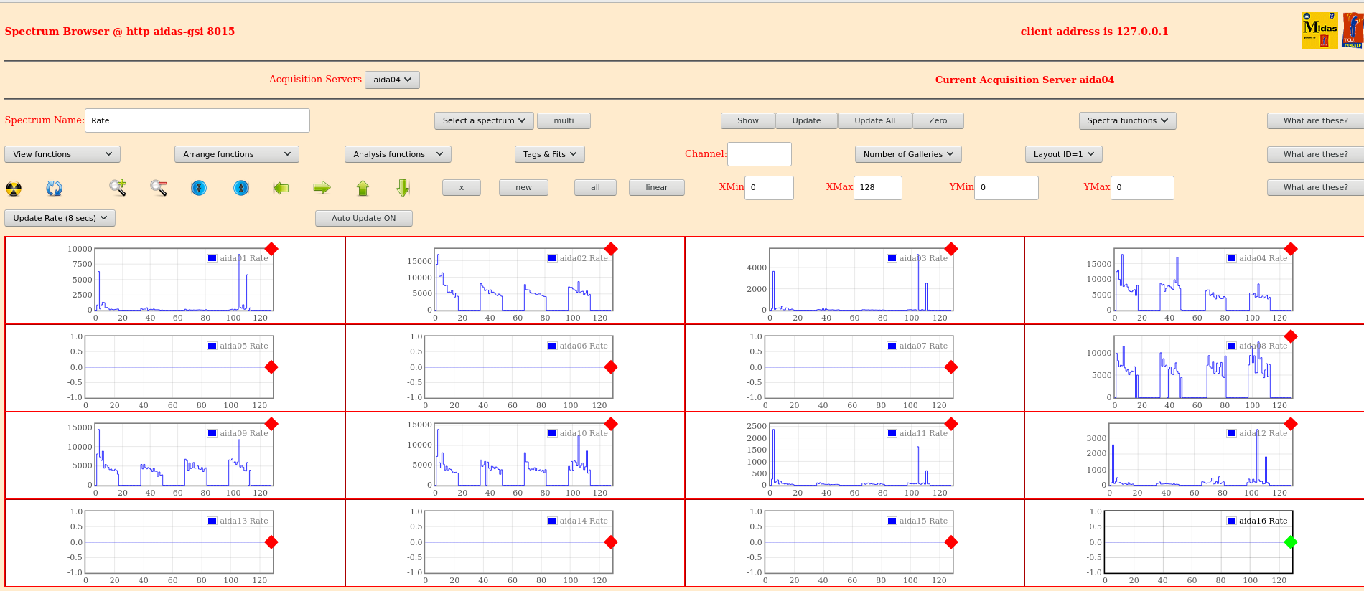Click the zoom out magnifier icon
The width and height of the screenshot is (1364, 591).
tap(159, 188)
